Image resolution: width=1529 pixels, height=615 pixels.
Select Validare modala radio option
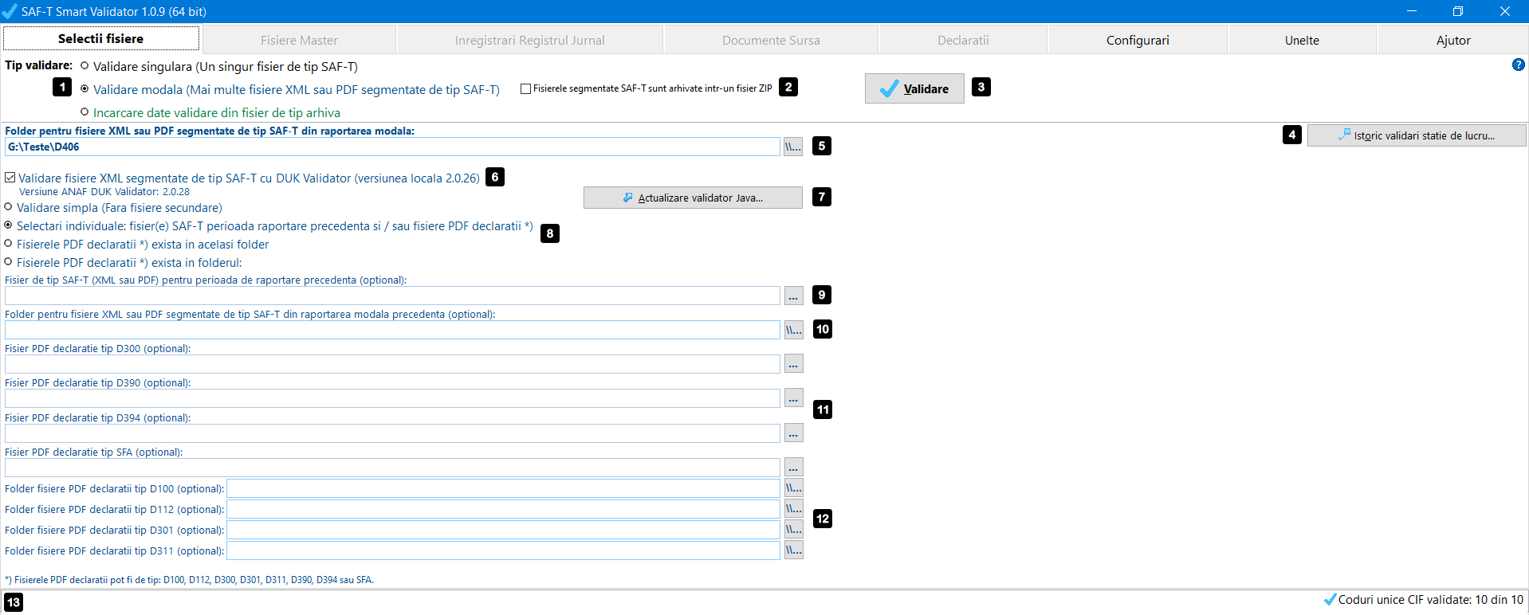point(85,89)
